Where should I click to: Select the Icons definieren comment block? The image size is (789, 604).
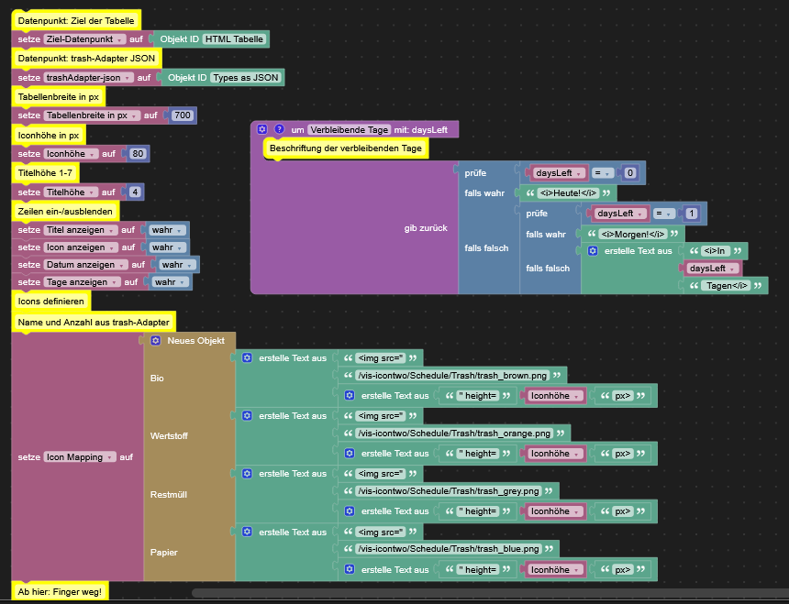tap(50, 301)
